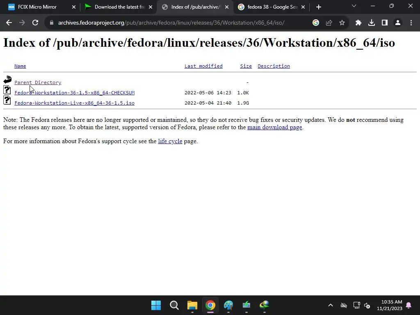The image size is (420, 315).
Task: Open the Chrome profile menu
Action: (398, 23)
